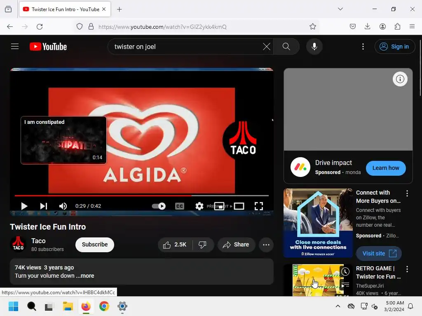Bookmark this page with the star

coord(312,27)
